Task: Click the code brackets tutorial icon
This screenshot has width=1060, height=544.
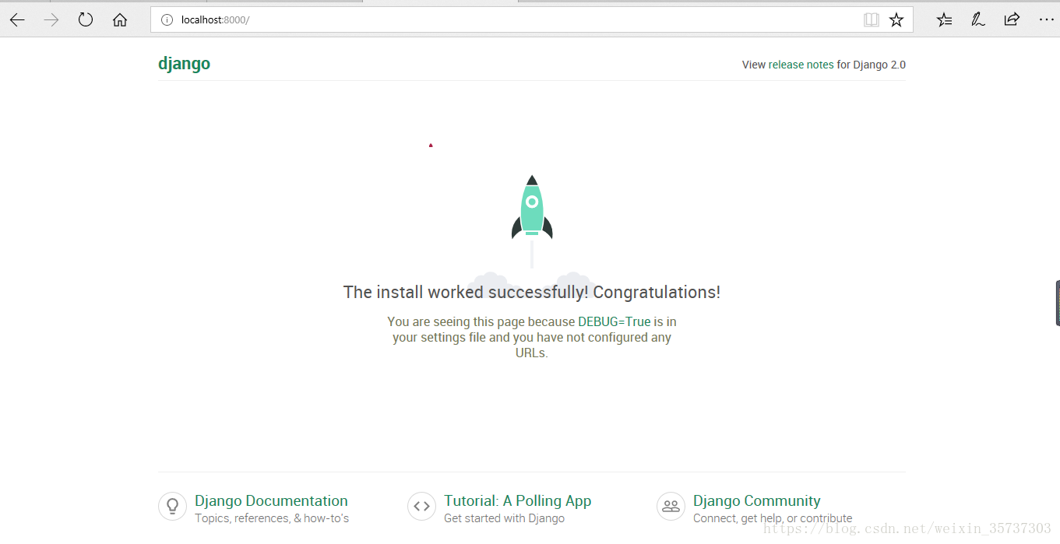Action: (x=421, y=506)
